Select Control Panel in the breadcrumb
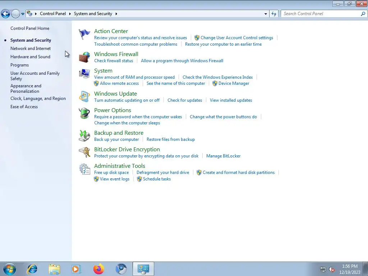 coord(53,14)
